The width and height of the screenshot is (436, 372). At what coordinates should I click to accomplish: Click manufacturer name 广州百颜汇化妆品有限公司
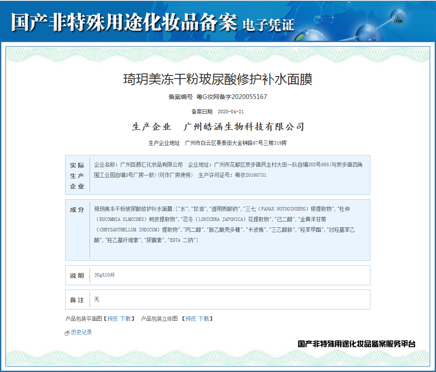point(151,165)
